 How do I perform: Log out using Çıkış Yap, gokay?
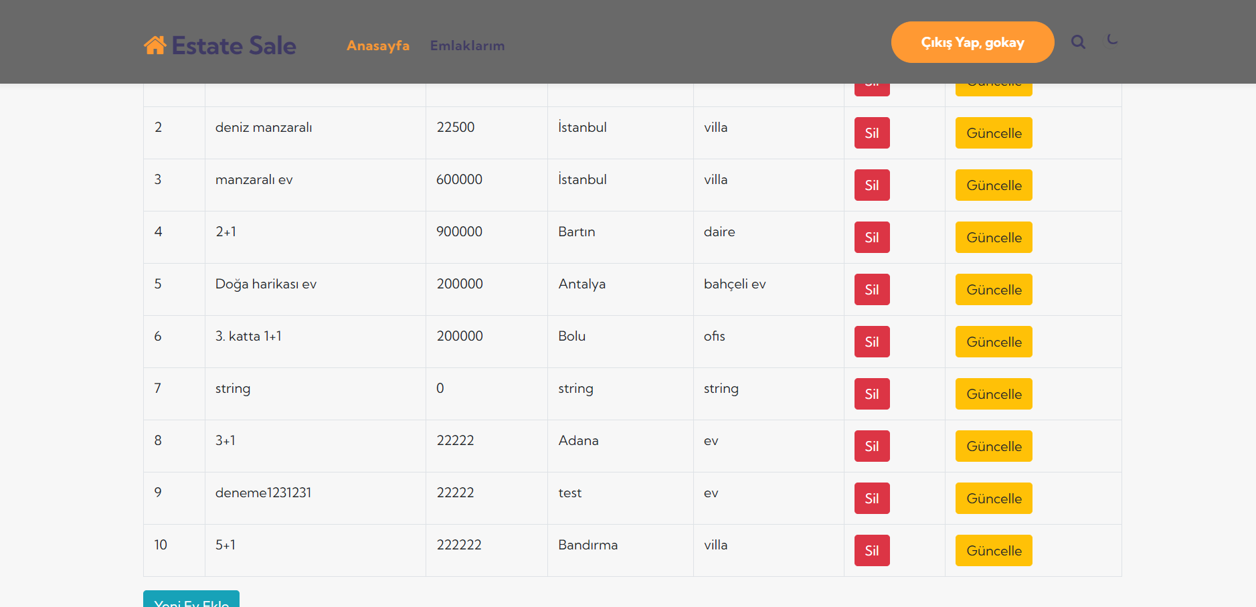coord(972,42)
